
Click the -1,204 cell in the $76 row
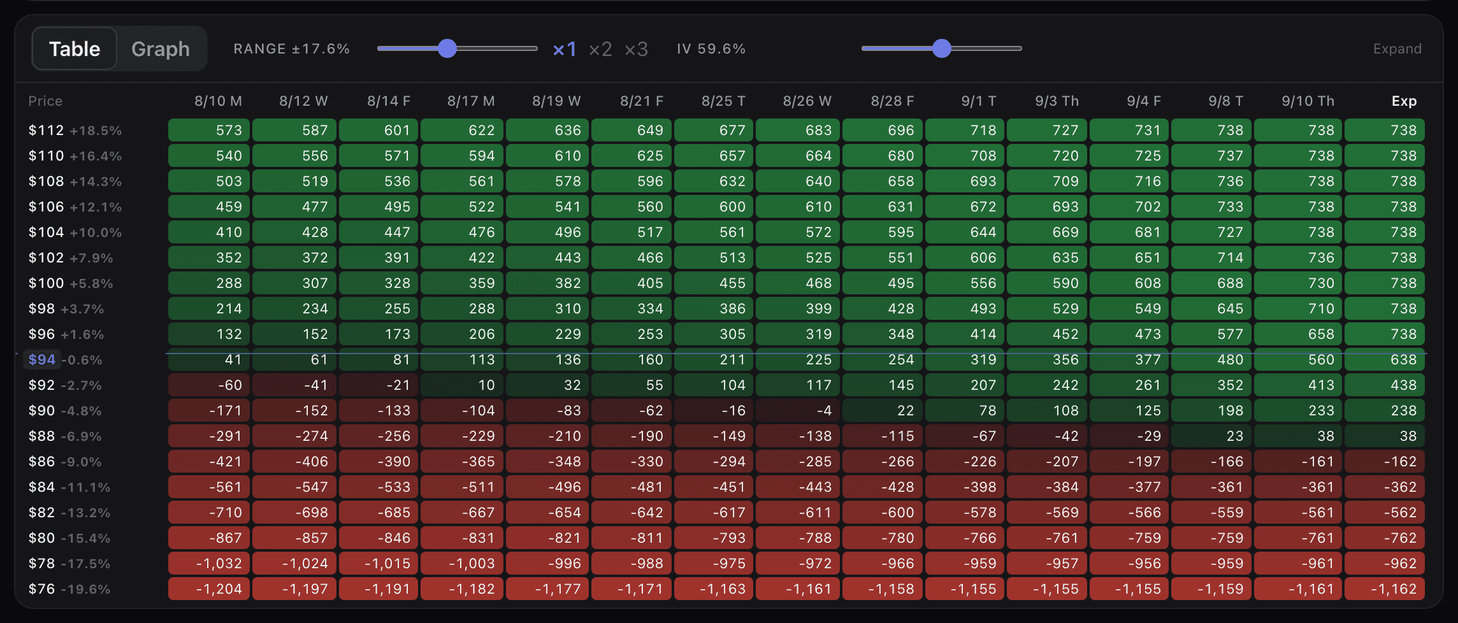coord(208,589)
